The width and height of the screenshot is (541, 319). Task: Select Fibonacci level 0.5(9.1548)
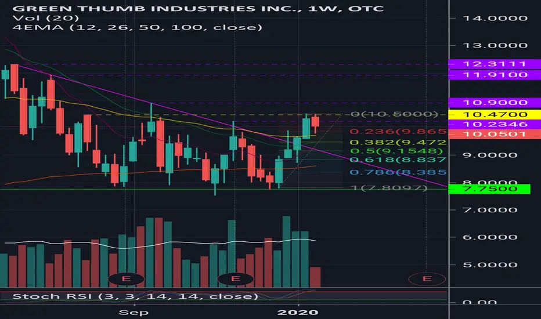pyautogui.click(x=396, y=151)
